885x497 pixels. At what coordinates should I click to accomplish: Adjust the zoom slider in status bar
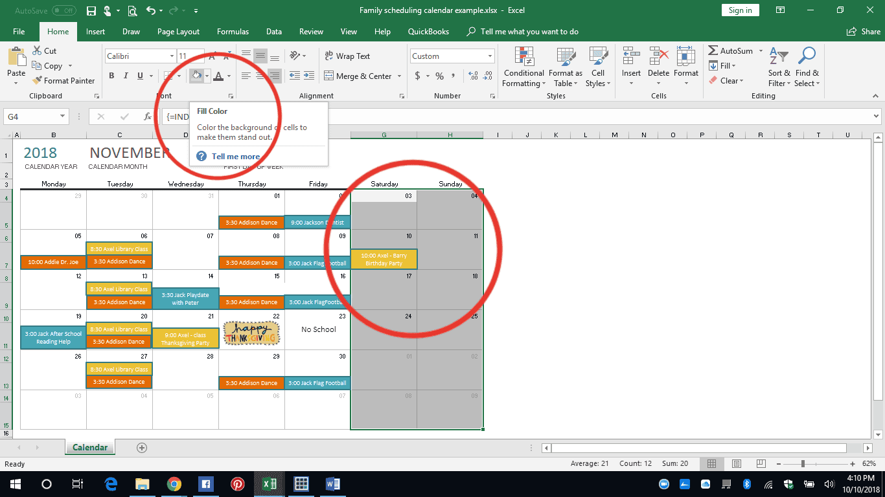pos(803,464)
